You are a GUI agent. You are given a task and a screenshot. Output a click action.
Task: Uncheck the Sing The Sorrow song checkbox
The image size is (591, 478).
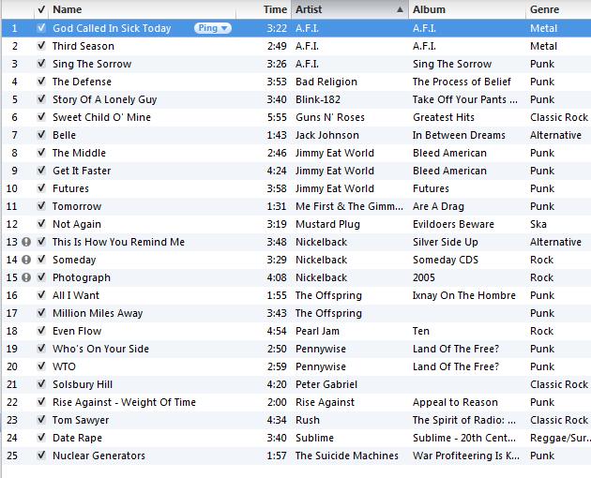point(41,64)
